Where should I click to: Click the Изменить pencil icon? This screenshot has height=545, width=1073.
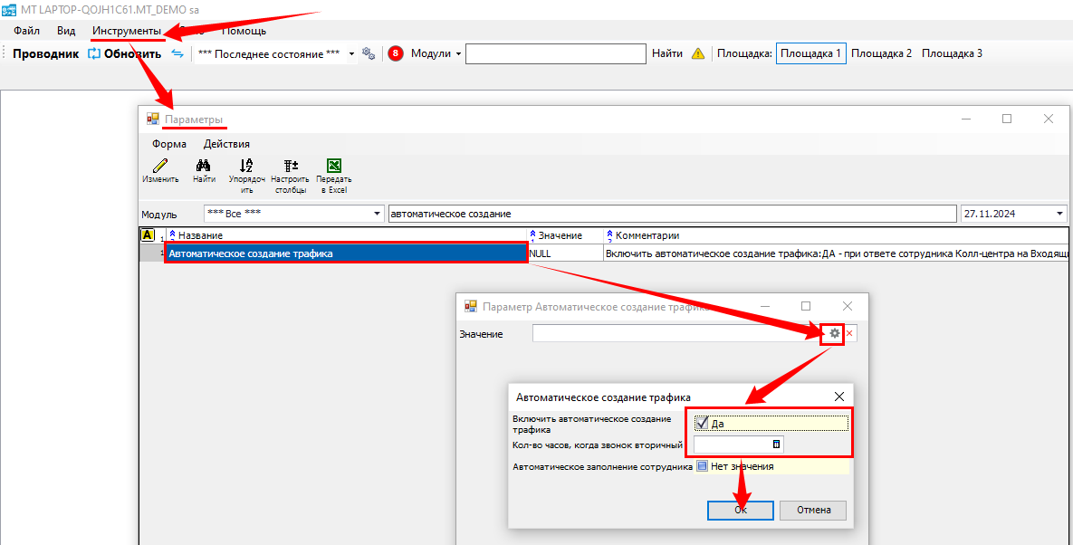coord(160,167)
